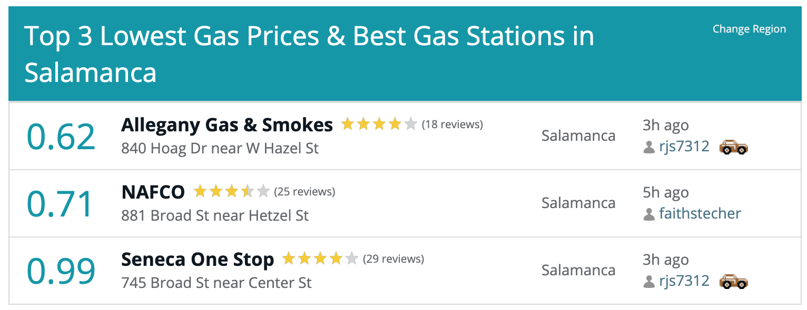View rjs7312 profile in Seneca row
The image size is (807, 310).
[684, 281]
